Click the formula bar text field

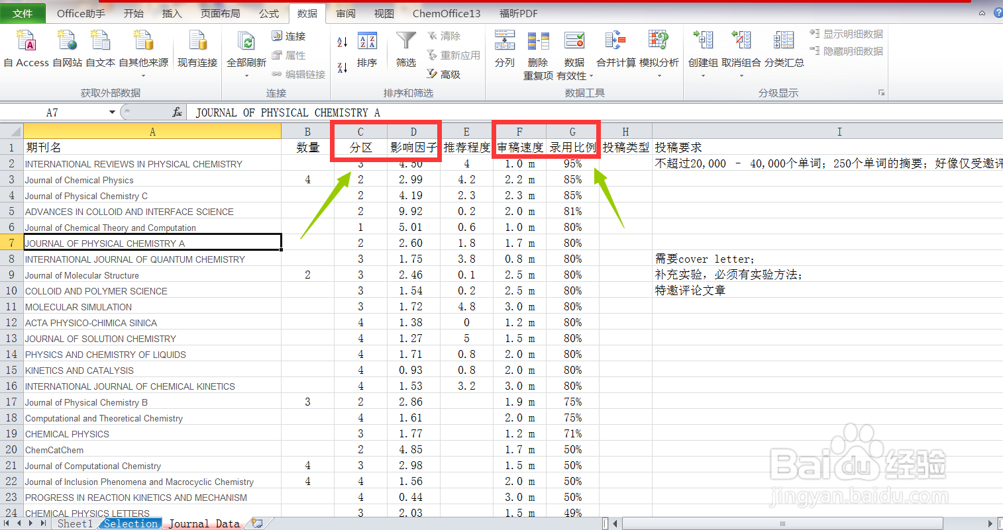595,112
